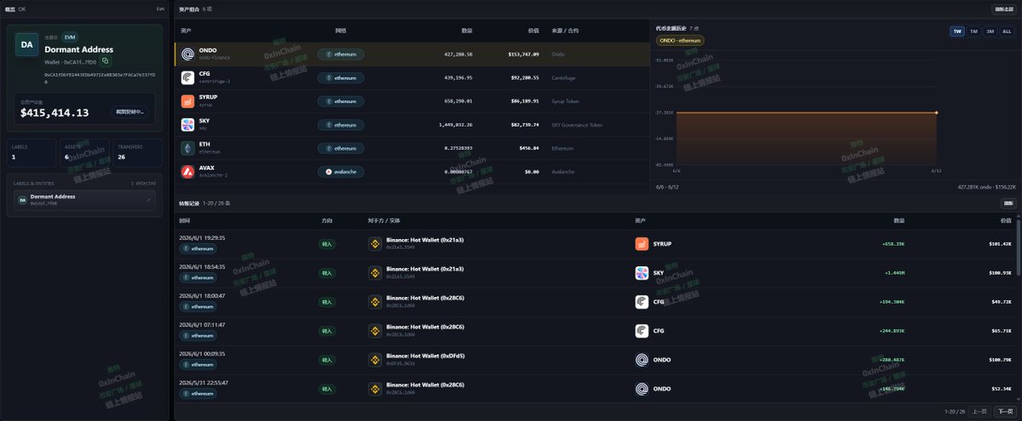This screenshot has height=421, width=1022.
Task: Select the ALL chart range
Action: [x=1007, y=31]
